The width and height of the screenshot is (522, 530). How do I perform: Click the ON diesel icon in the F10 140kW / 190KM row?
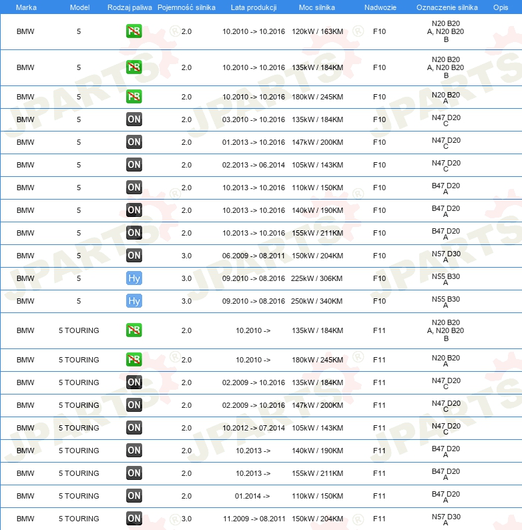[x=134, y=210]
